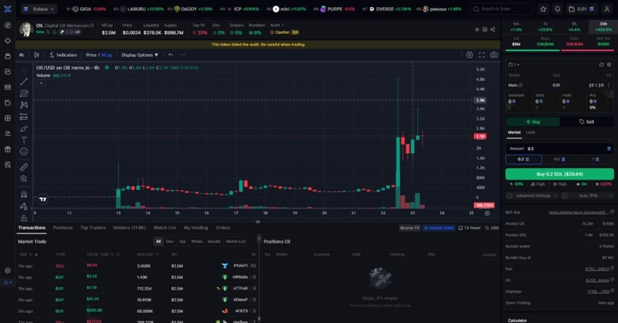Select the ruler measure tool
This screenshot has height=323, width=618.
(24, 167)
